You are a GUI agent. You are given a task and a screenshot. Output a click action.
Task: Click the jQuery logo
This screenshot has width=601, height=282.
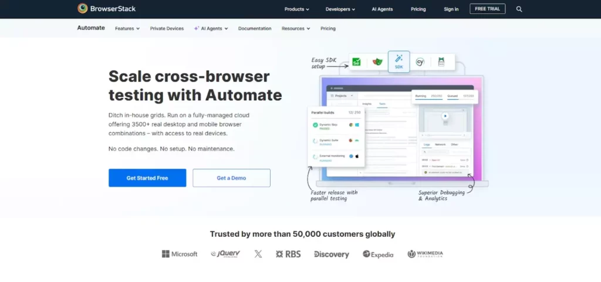tap(225, 254)
